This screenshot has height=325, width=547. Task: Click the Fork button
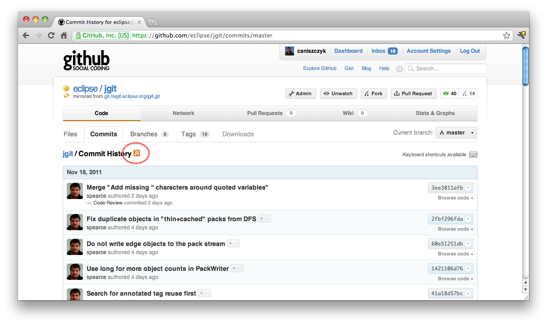(x=373, y=93)
